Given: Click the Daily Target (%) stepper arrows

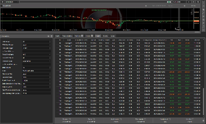Looking at the screenshot, I should tap(50, 87).
